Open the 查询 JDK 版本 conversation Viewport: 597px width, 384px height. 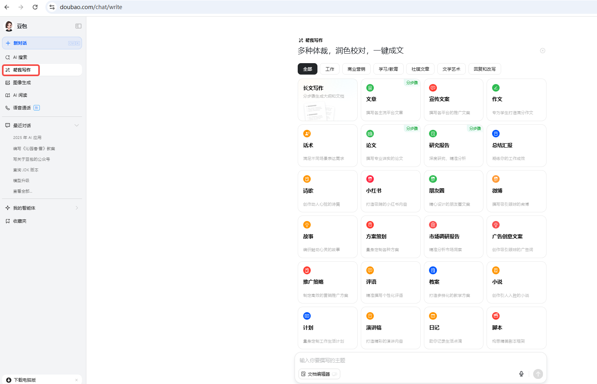coord(26,170)
